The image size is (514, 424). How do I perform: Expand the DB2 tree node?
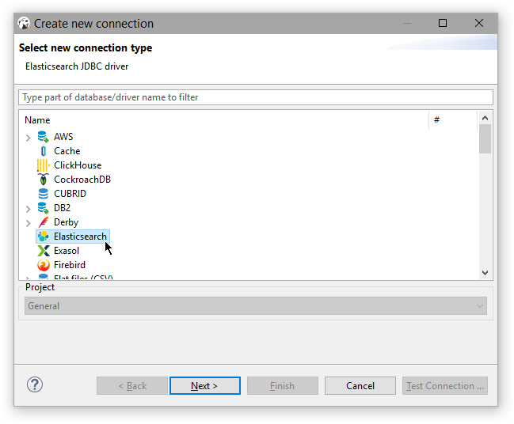pos(29,209)
